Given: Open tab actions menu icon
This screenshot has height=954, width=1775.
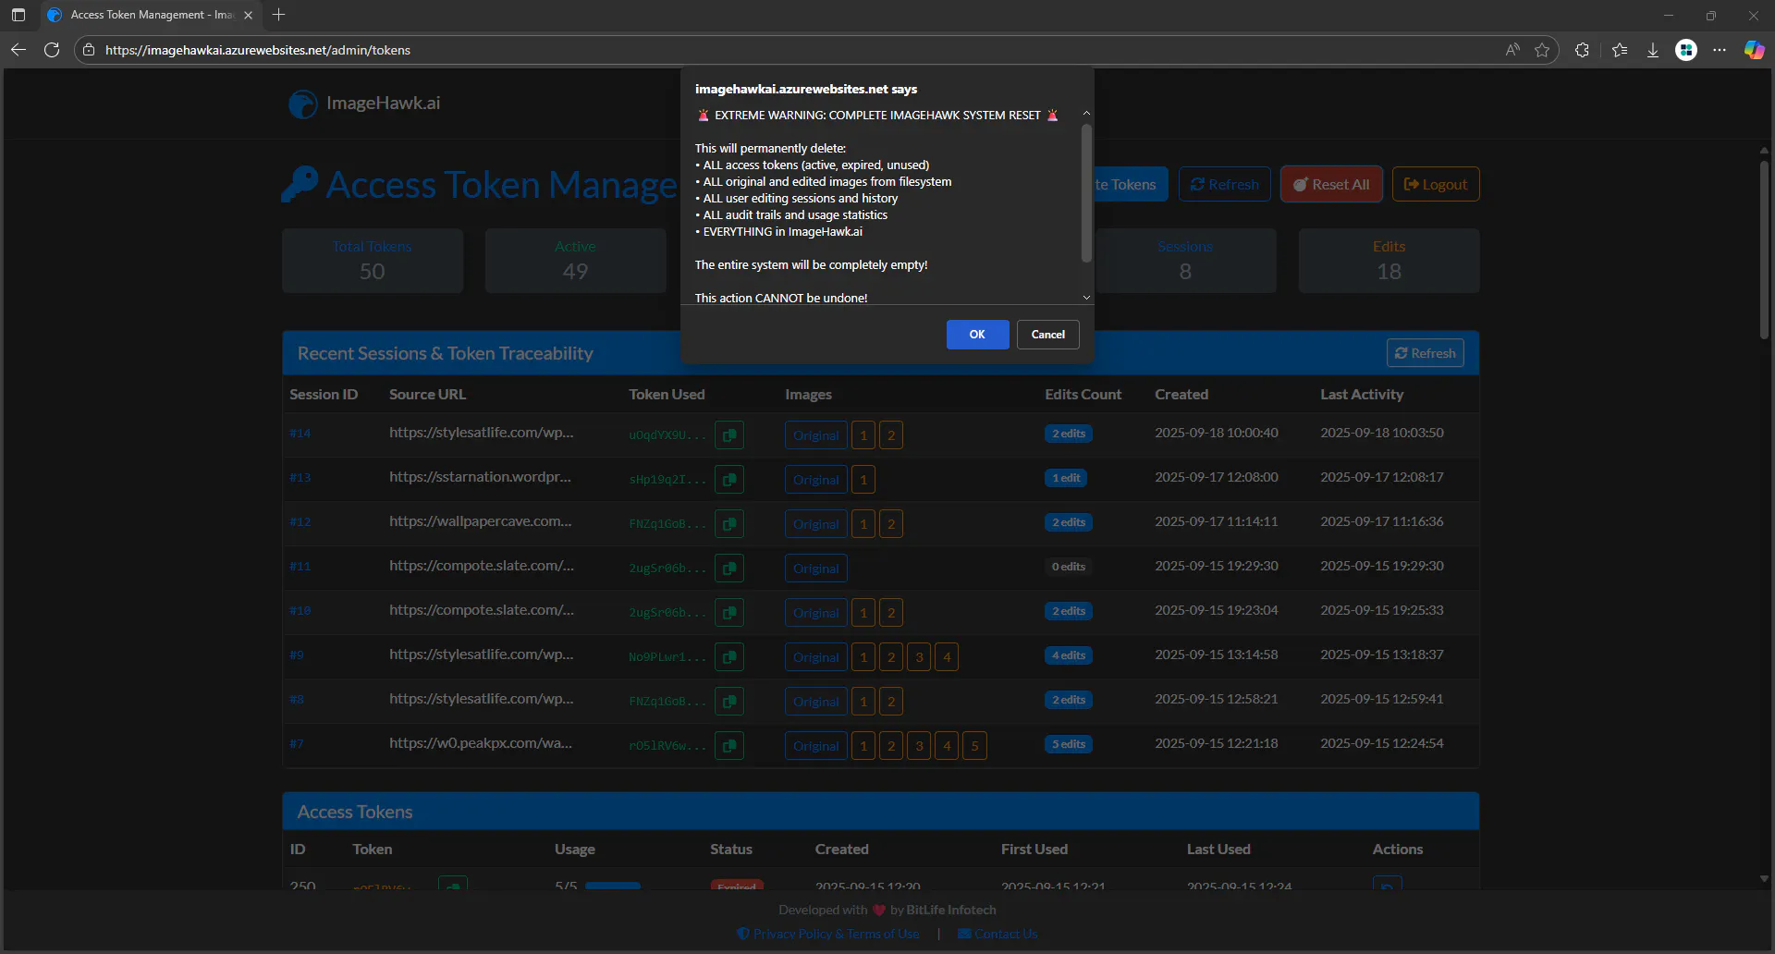Looking at the screenshot, I should tap(18, 15).
